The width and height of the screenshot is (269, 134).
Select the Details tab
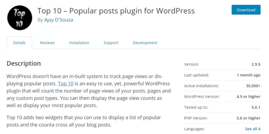(19, 43)
